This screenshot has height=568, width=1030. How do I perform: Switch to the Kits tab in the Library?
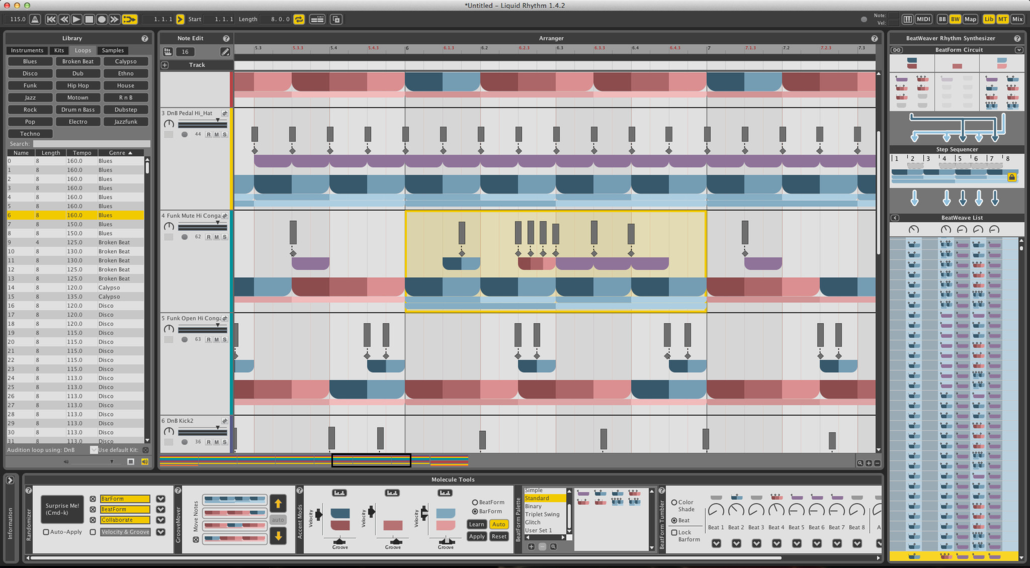pos(59,50)
